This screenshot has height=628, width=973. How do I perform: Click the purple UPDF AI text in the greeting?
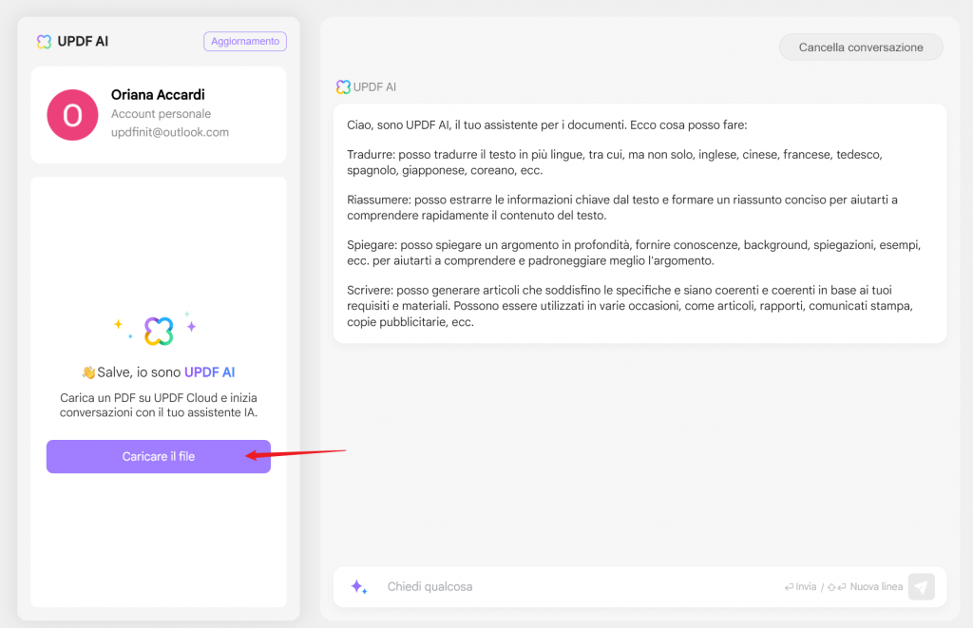point(209,372)
